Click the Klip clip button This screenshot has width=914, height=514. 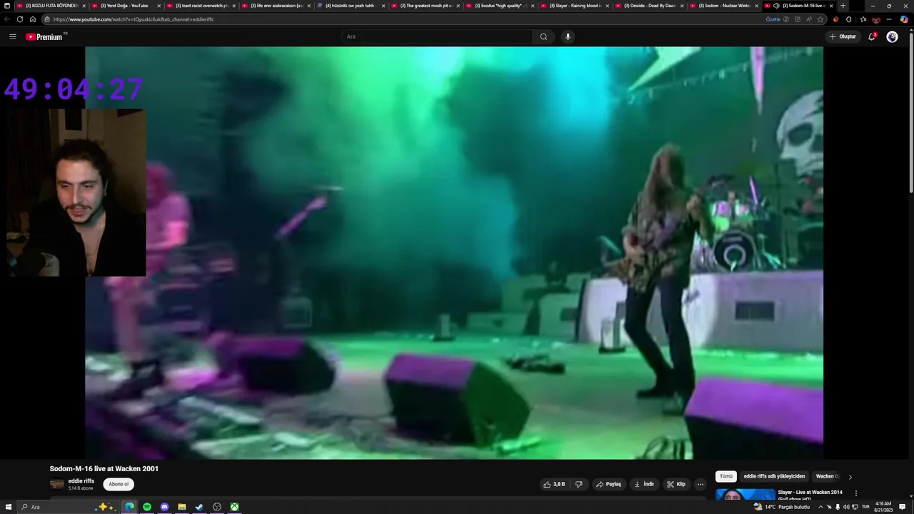[676, 484]
